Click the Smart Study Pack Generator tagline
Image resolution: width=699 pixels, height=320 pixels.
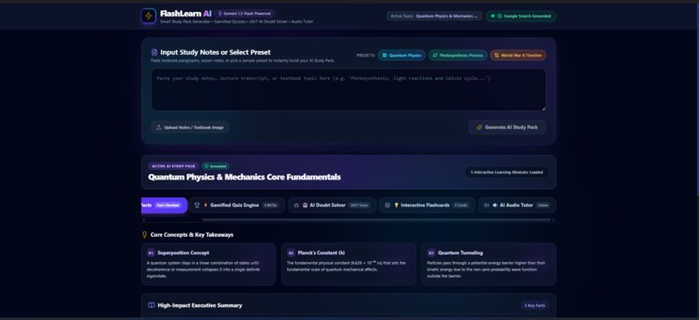[236, 22]
